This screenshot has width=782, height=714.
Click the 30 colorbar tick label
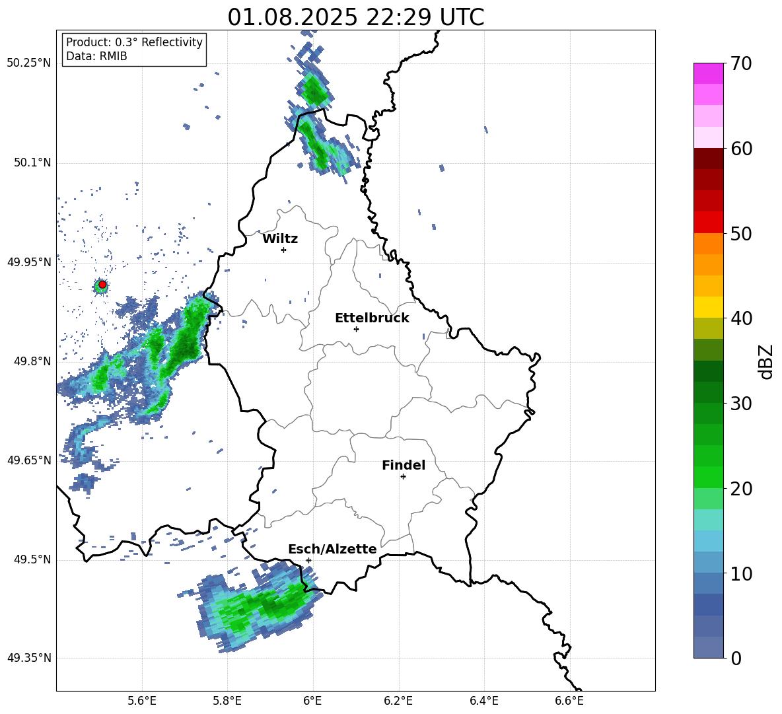coord(741,404)
